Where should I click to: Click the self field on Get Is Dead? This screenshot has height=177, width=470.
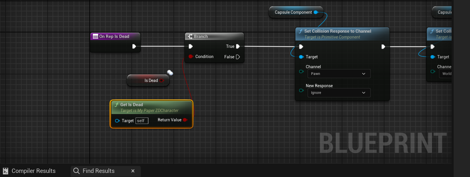[x=142, y=121]
